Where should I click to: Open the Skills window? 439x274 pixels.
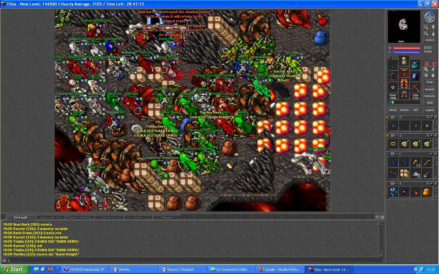393,110
